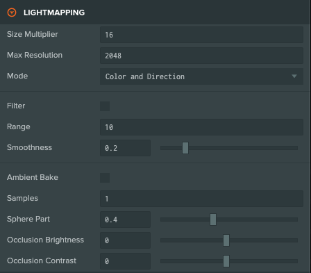The height and width of the screenshot is (273, 311).
Task: Click the Occlusion Contrast number field
Action: click(125, 261)
